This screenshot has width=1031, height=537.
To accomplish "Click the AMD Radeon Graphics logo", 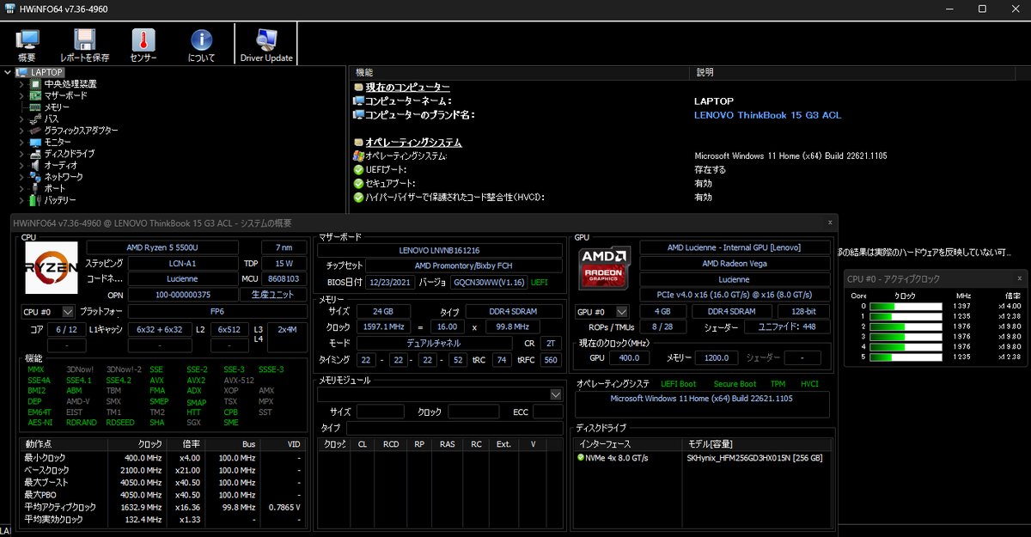I will click(x=607, y=268).
